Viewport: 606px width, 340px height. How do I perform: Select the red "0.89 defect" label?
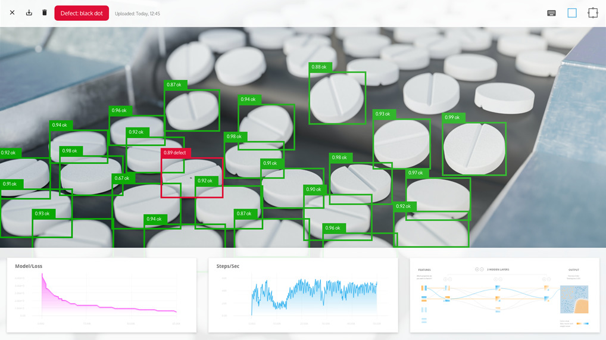[x=176, y=153]
